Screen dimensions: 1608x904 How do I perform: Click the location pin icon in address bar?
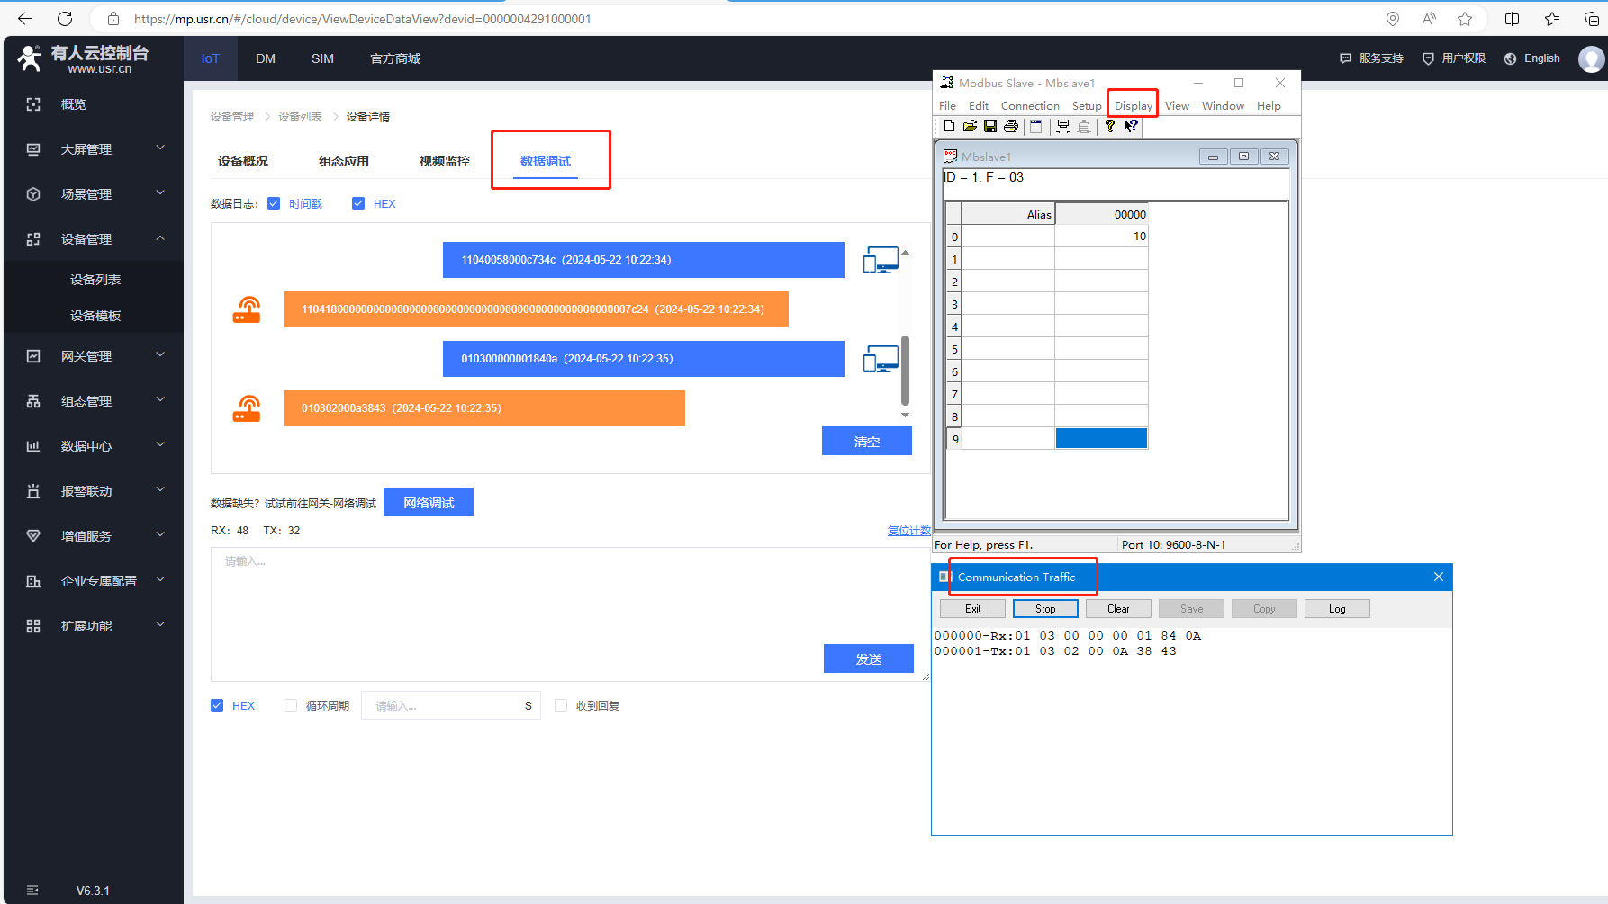coord(1393,19)
